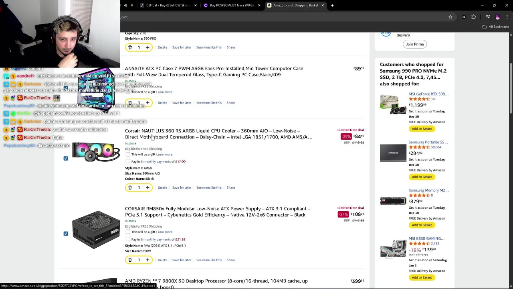
Task: See more like the Corsair NAUTILUS cooler
Action: (209, 187)
